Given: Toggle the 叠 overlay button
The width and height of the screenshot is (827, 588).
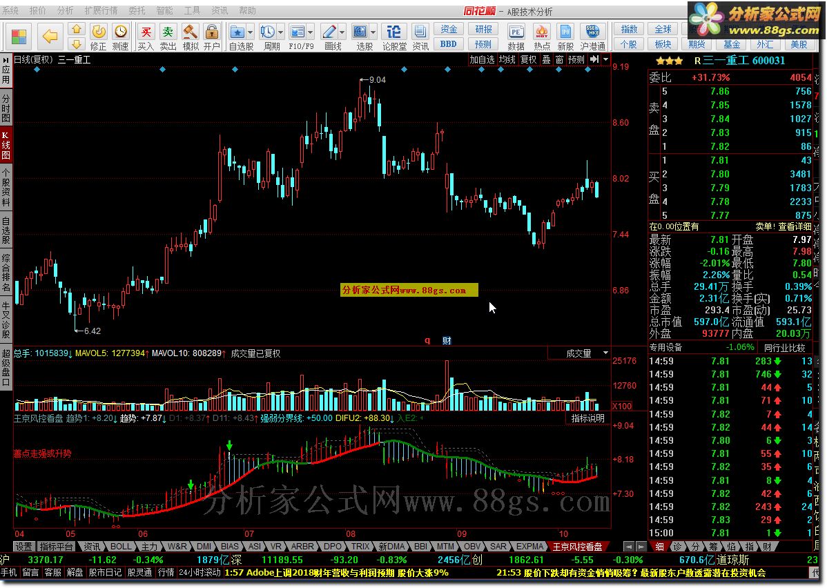Looking at the screenshot, I should coord(547,59).
